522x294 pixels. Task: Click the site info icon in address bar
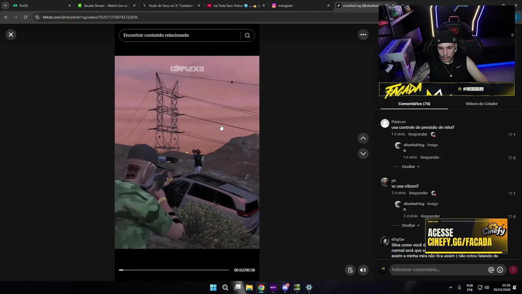pyautogui.click(x=37, y=17)
